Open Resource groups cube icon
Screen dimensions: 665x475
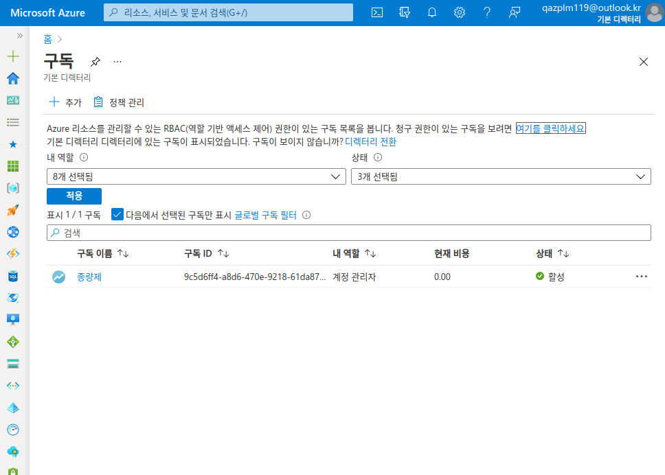point(13,188)
